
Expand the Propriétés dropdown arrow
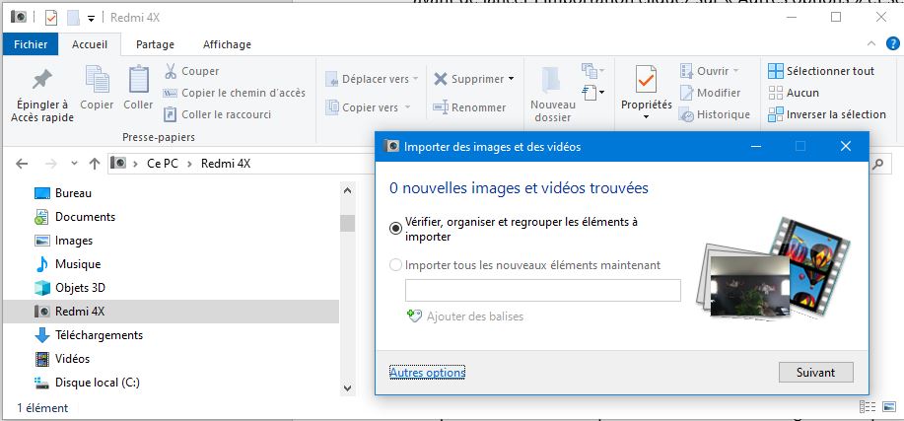click(646, 117)
